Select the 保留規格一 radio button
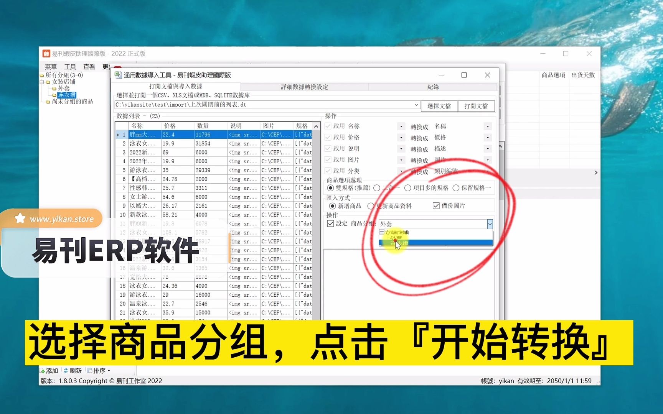The image size is (663, 414). (456, 188)
